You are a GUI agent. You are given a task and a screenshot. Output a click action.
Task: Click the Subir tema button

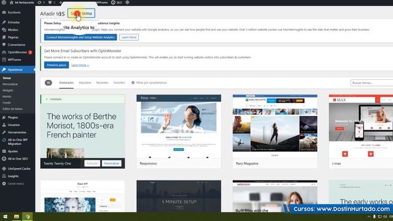point(81,14)
